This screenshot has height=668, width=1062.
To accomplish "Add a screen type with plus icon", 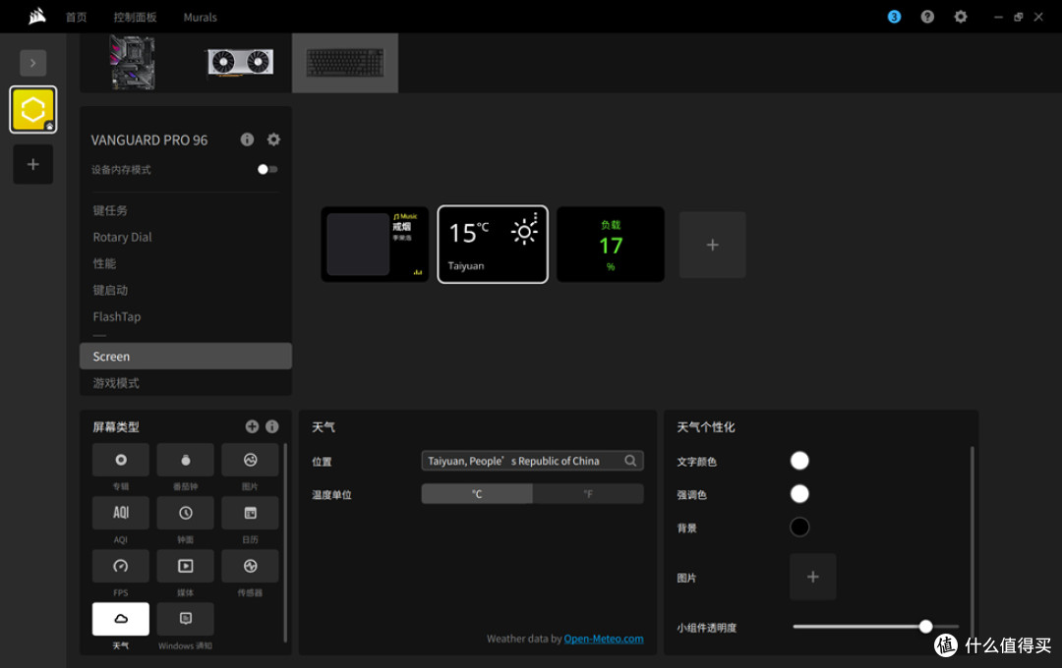I will [252, 426].
